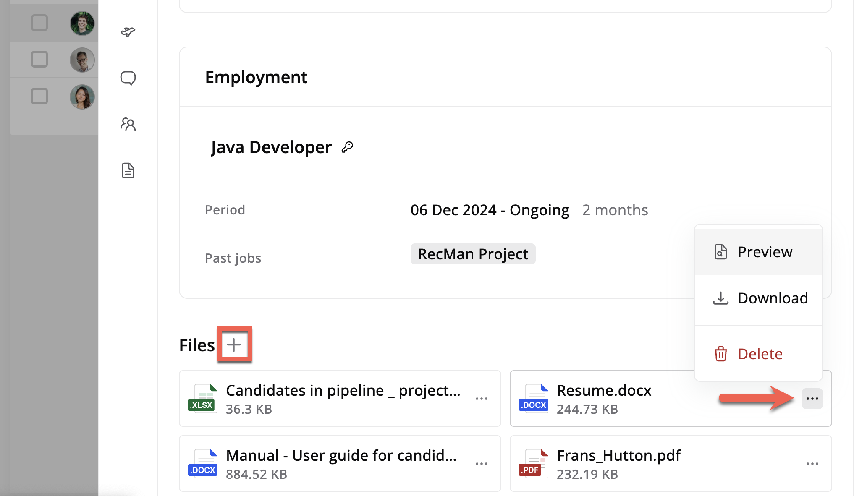The image size is (854, 496).
Task: Click the Resume.docx file type icon
Action: pyautogui.click(x=534, y=398)
